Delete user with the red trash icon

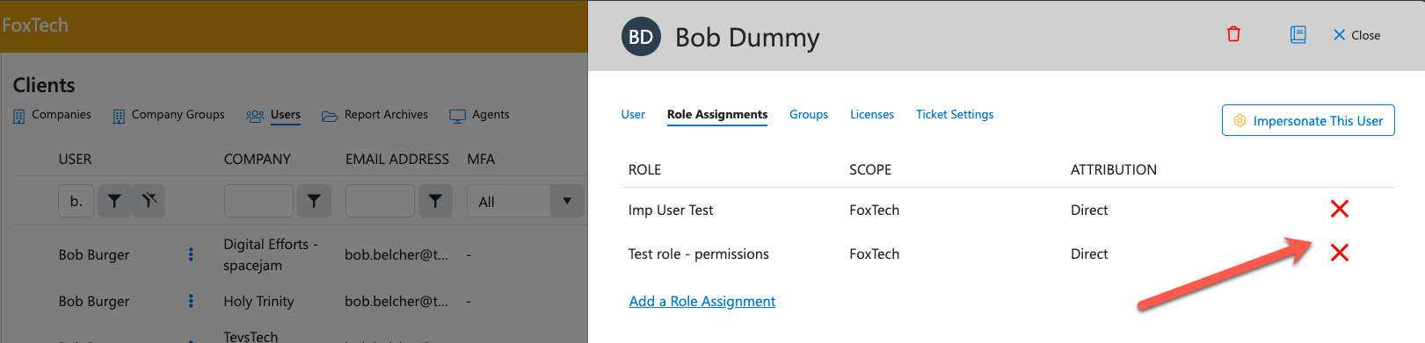click(1233, 34)
